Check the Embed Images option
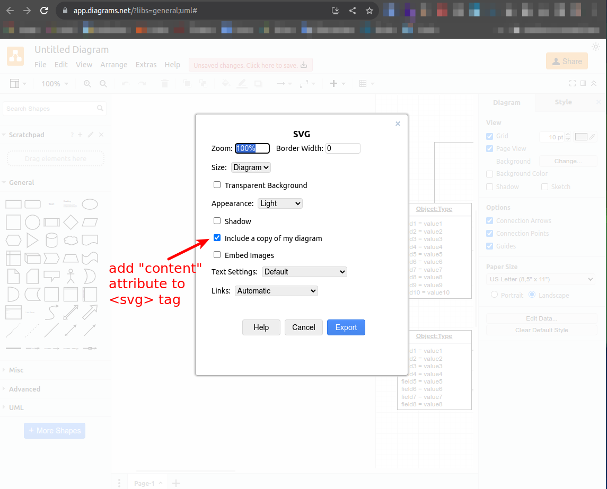Screen dimensions: 607x489 217,255
